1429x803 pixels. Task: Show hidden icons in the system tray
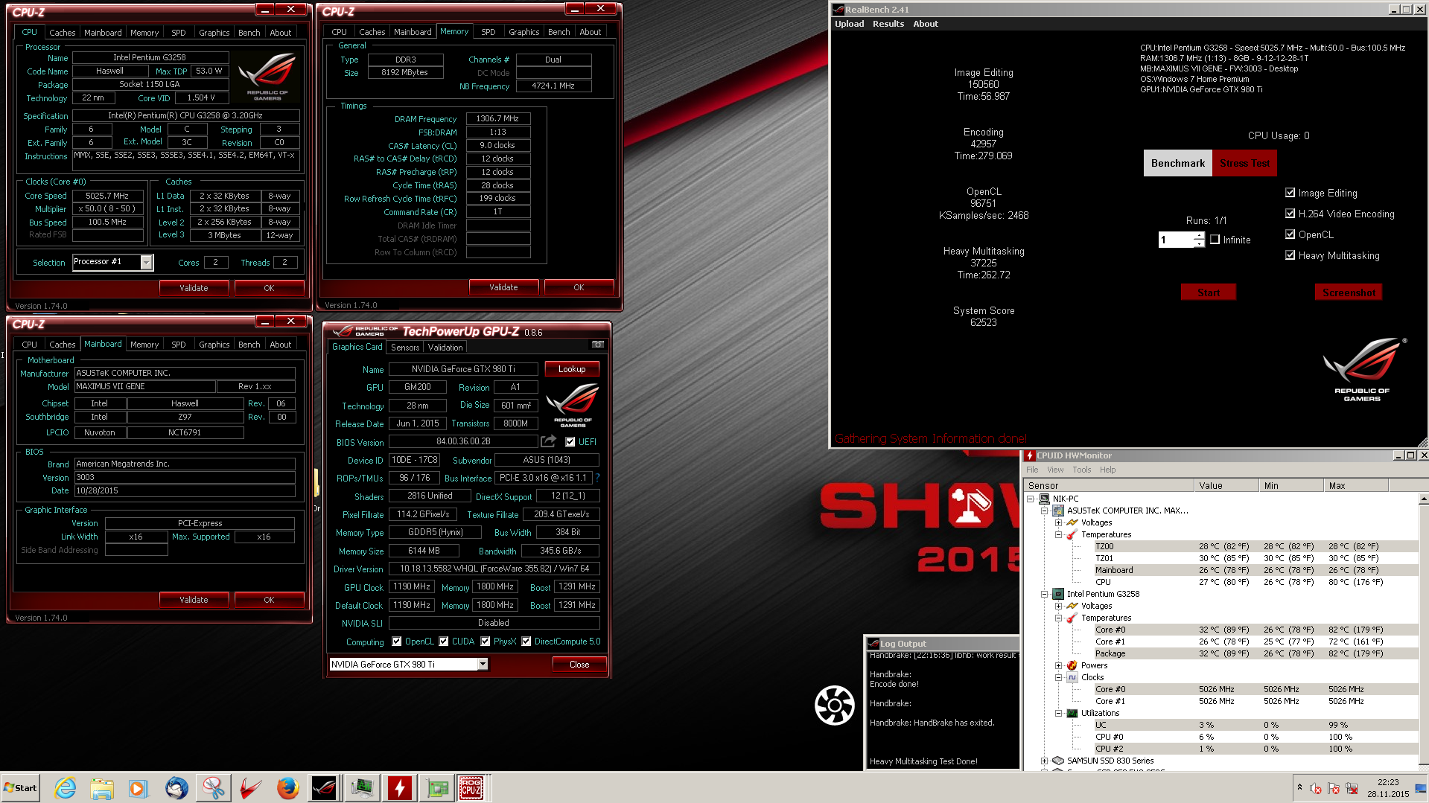click(1299, 787)
